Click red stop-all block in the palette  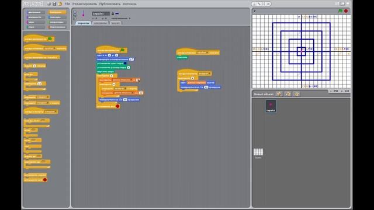pos(35,180)
